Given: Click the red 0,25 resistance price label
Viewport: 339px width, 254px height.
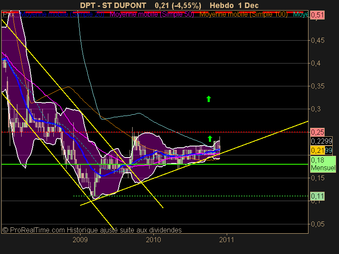Looking at the screenshot, I should [x=317, y=132].
